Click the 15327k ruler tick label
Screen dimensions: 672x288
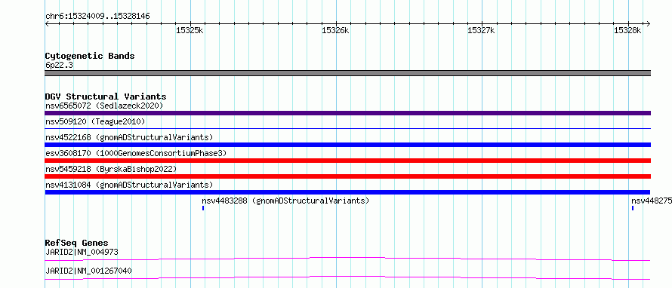(x=481, y=30)
